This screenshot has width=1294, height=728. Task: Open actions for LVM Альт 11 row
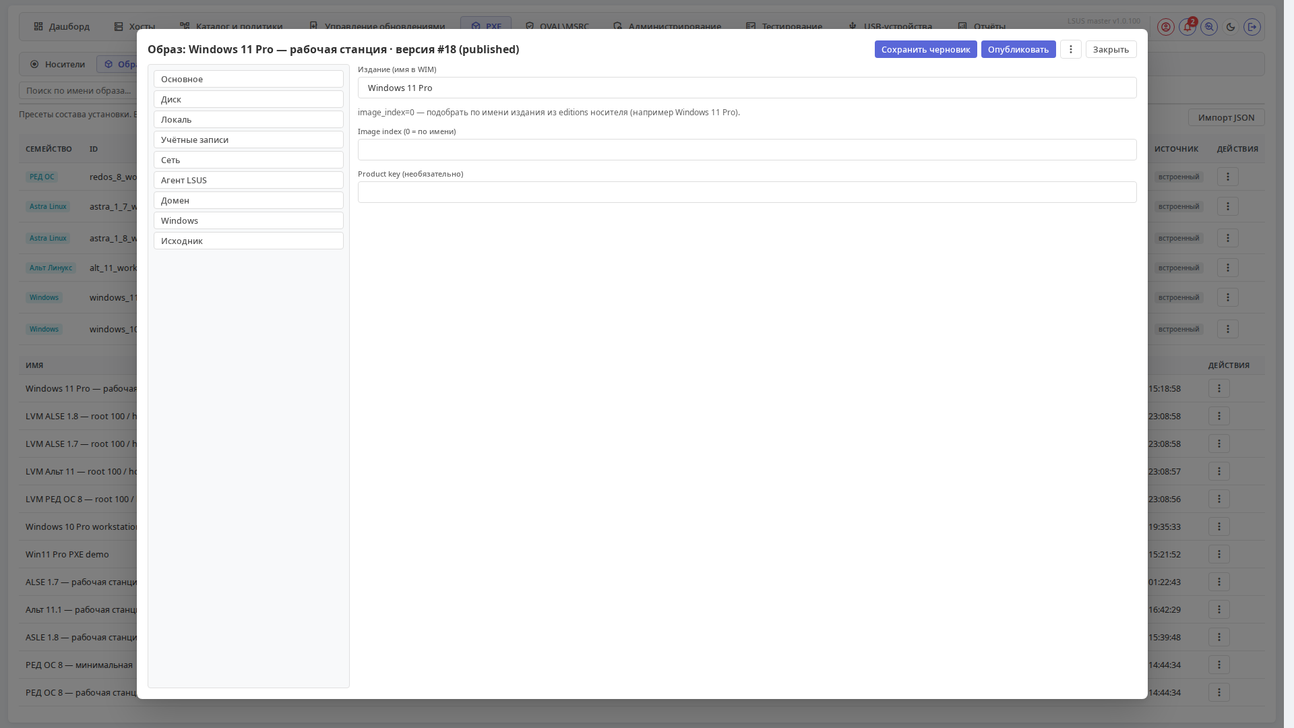(1219, 471)
